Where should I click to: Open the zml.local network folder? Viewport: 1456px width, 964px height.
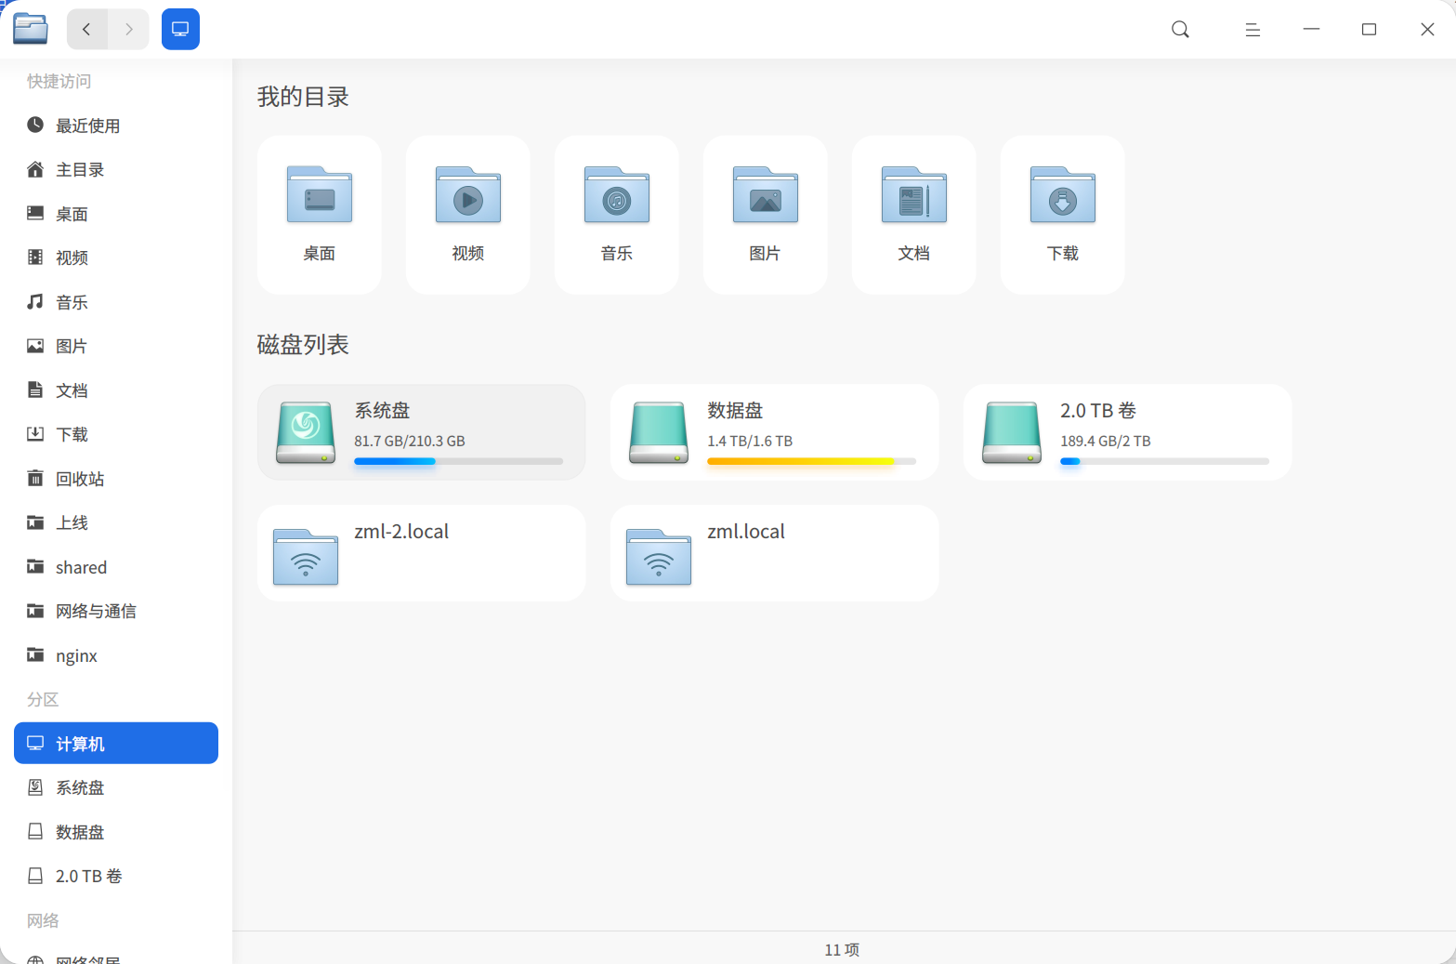pyautogui.click(x=773, y=553)
